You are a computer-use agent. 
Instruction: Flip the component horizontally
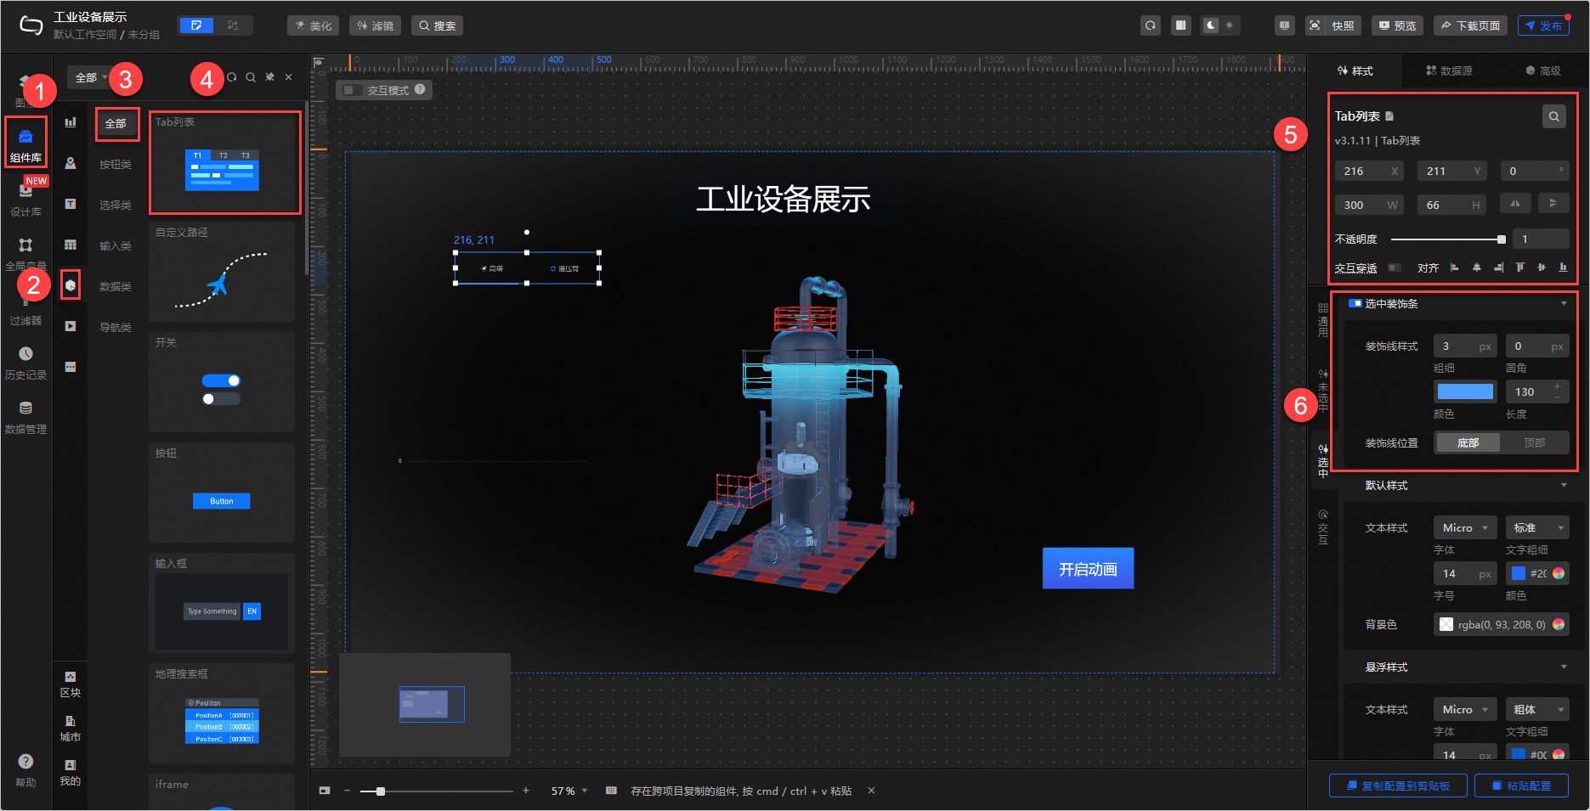coord(1515,204)
